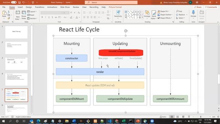Open the Arrange dropdown

pos(147,15)
